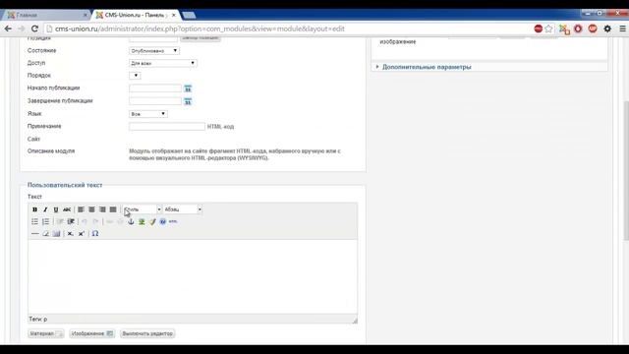The image size is (629, 354).
Task: Open browser settings gear extension icon
Action: [x=607, y=29]
